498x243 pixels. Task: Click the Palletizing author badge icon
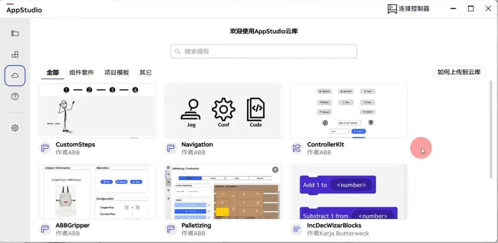tap(171, 229)
